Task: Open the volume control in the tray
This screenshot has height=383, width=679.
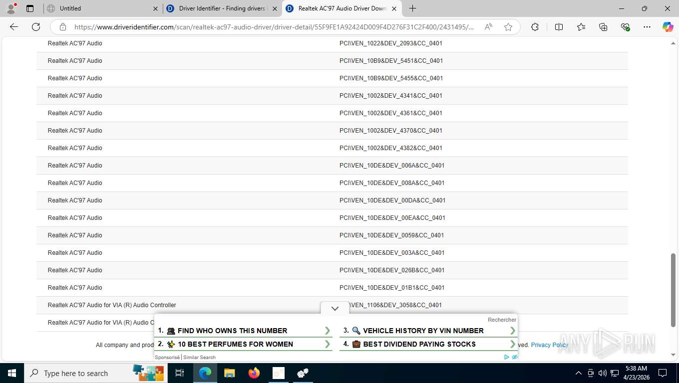Action: click(x=603, y=373)
